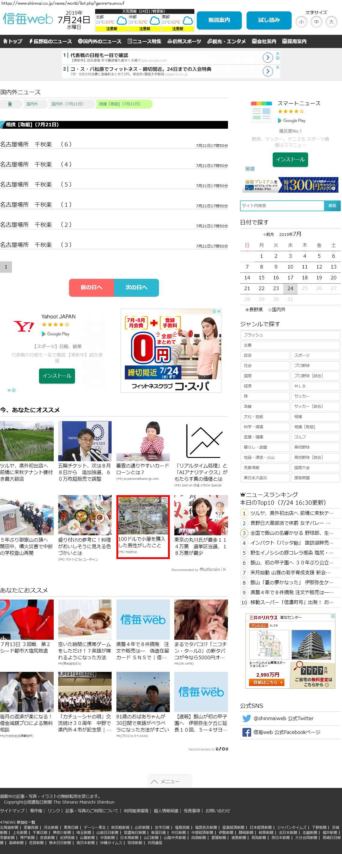Image resolution: width=342 pixels, height=854 pixels.
Task: Click the home icon in breadcrumb
Action: [x=10, y=104]
